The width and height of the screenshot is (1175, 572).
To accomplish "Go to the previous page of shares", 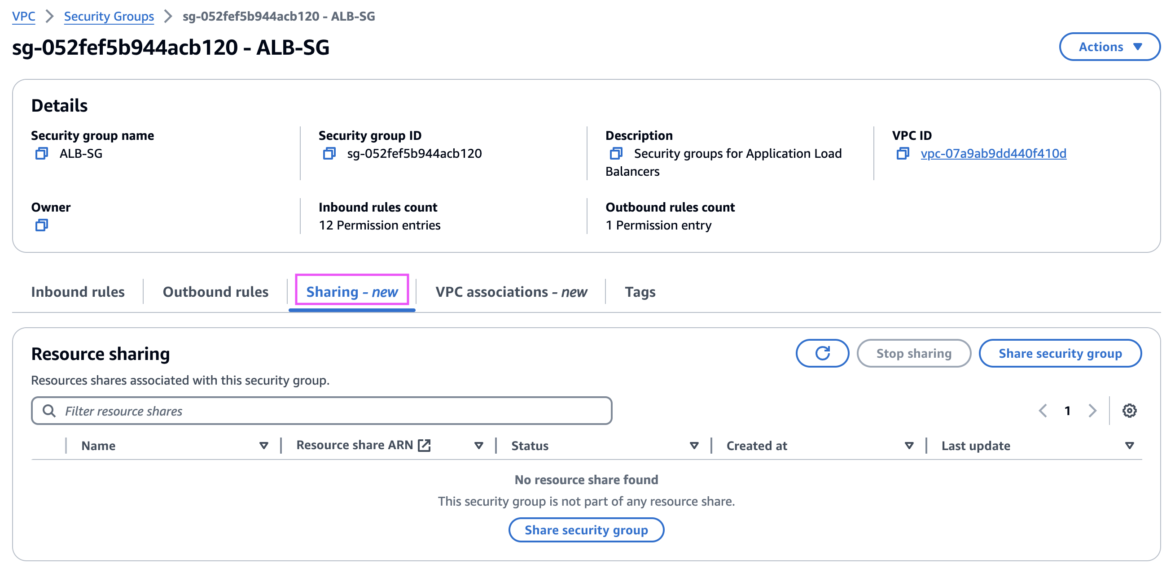I will pyautogui.click(x=1043, y=410).
